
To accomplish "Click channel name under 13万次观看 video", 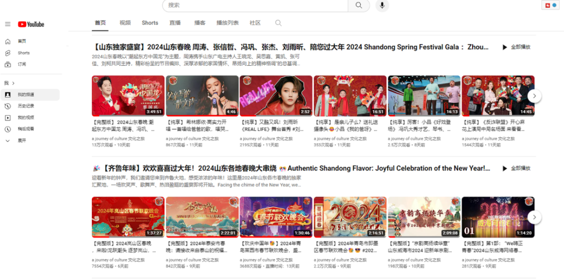I will tap(119, 139).
